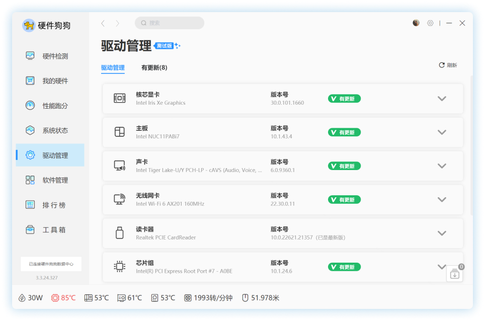
Task: Open 排行榜 ranking page
Action: (x=50, y=205)
